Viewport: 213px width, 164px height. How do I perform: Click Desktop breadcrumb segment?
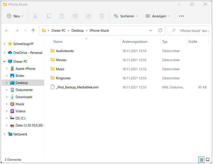click(x=78, y=31)
